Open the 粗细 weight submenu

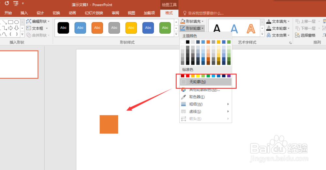[x=206, y=104]
